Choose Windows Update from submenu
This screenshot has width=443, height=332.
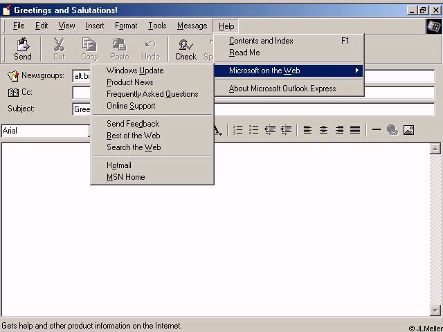pos(152,71)
